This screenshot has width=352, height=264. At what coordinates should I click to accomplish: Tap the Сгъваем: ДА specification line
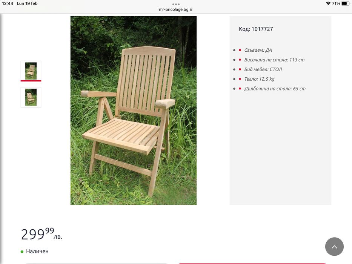(258, 50)
